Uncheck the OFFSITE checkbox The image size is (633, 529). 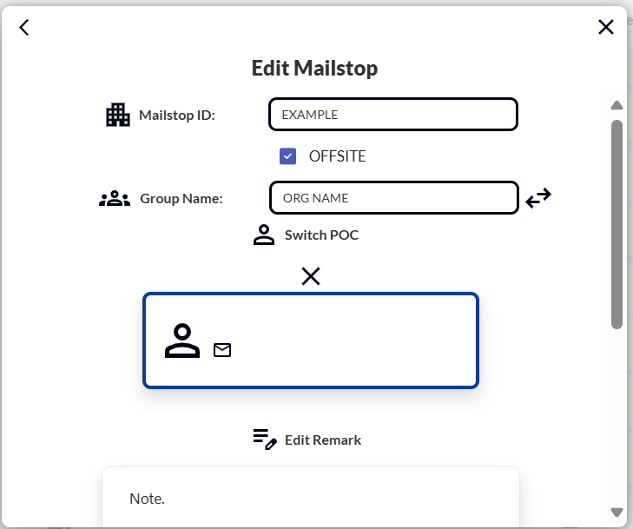[287, 156]
